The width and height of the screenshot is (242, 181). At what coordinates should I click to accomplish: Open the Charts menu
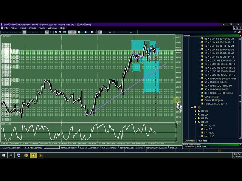click(x=33, y=28)
